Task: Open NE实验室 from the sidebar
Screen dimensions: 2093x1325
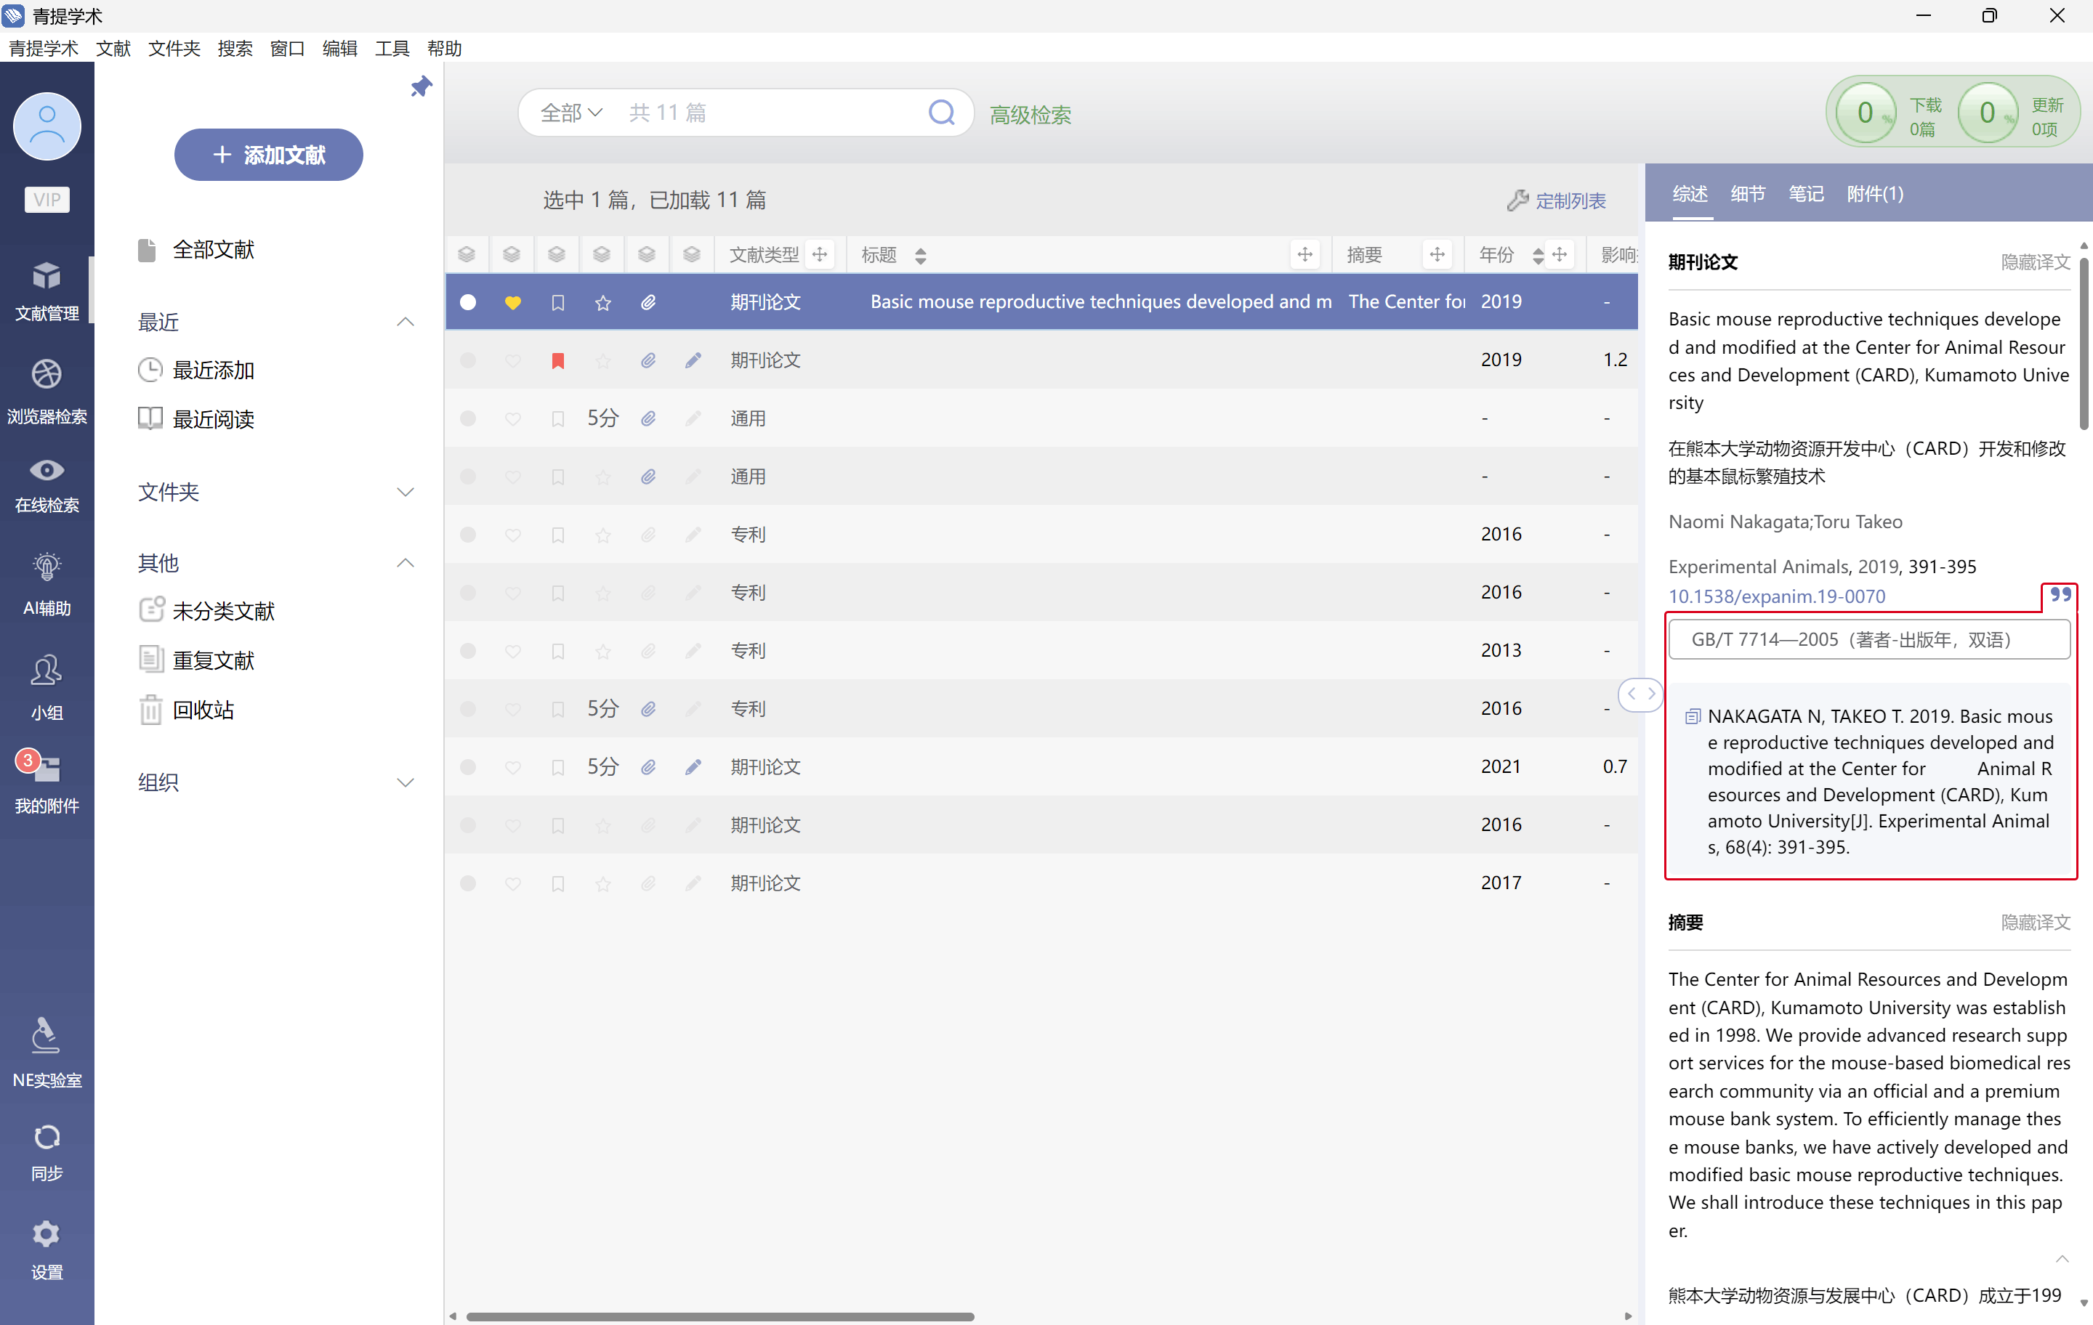Action: (46, 1052)
